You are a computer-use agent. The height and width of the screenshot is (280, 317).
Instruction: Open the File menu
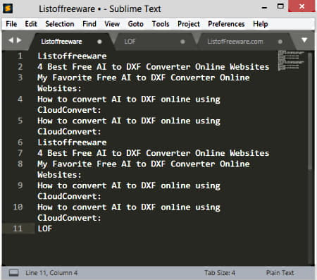coord(11,24)
